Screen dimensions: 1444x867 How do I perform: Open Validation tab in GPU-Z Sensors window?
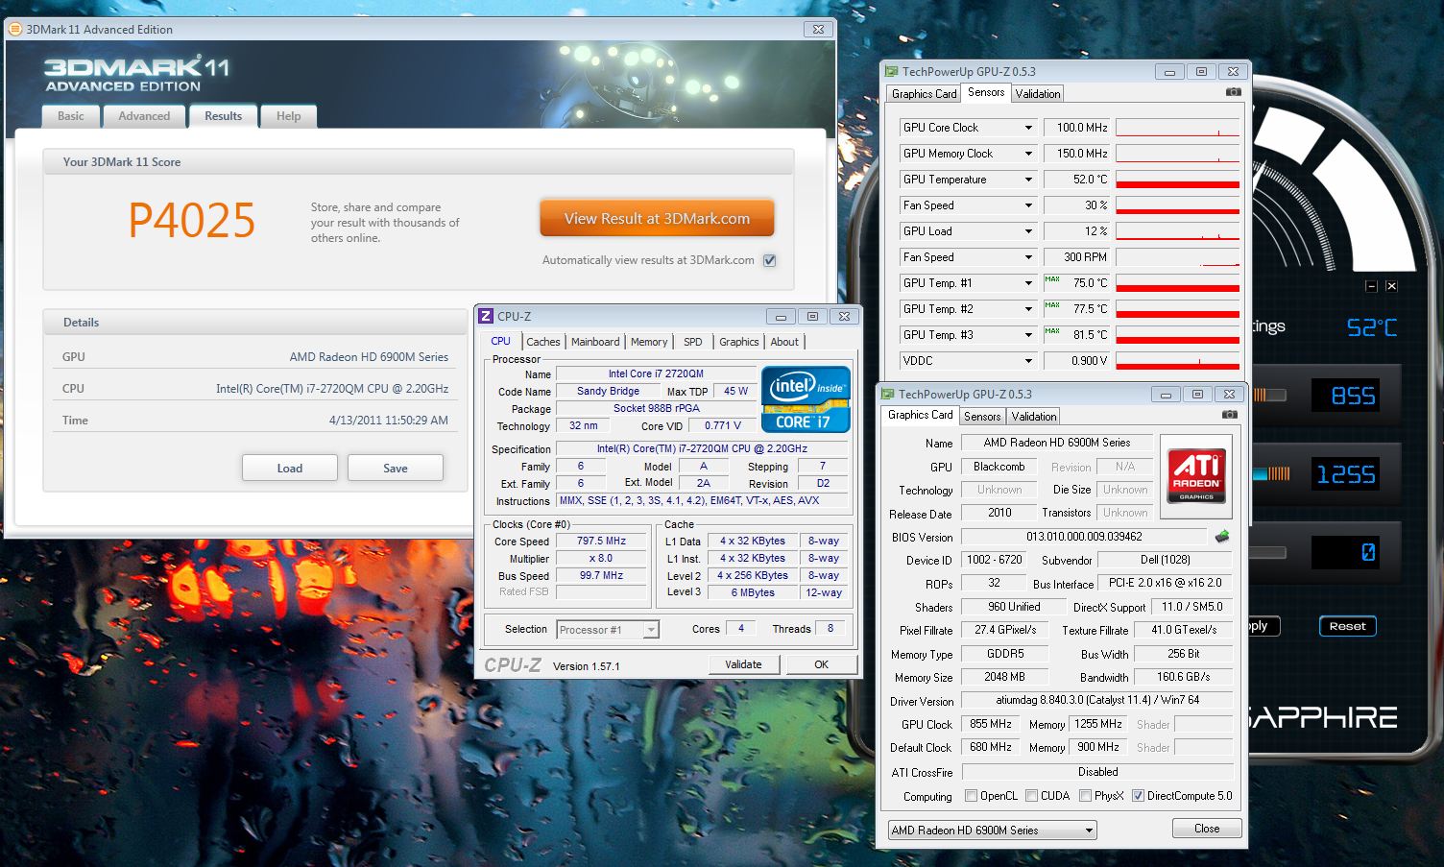(x=1038, y=94)
